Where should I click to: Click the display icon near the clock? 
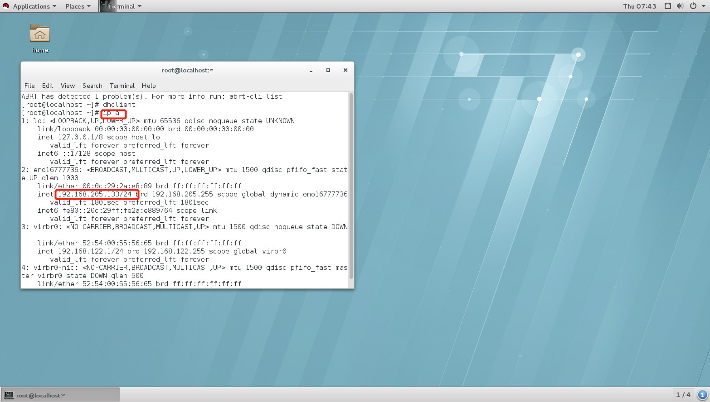(x=668, y=6)
